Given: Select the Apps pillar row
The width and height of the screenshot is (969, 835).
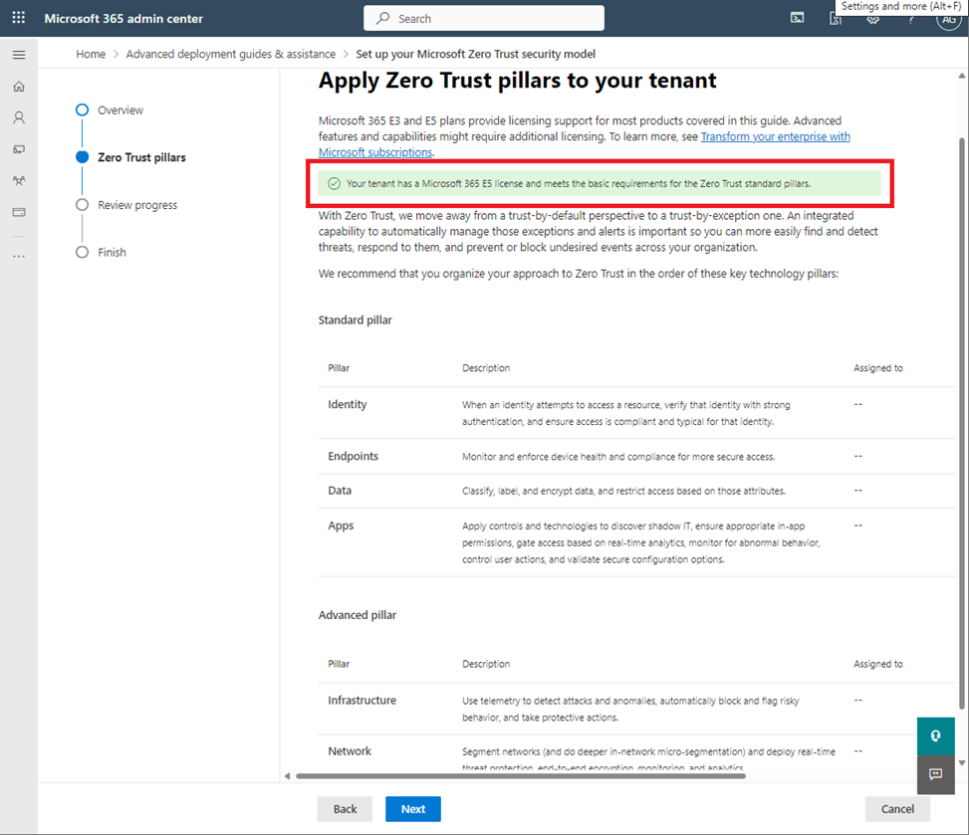Looking at the screenshot, I should click(x=636, y=542).
